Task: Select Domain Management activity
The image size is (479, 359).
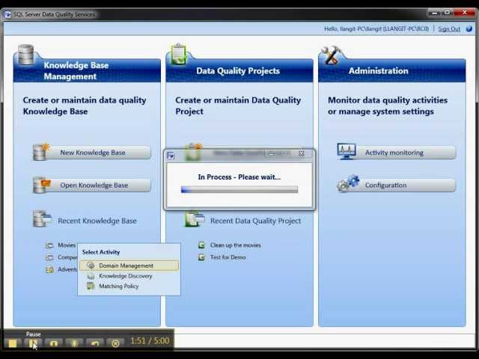Action: [x=129, y=266]
